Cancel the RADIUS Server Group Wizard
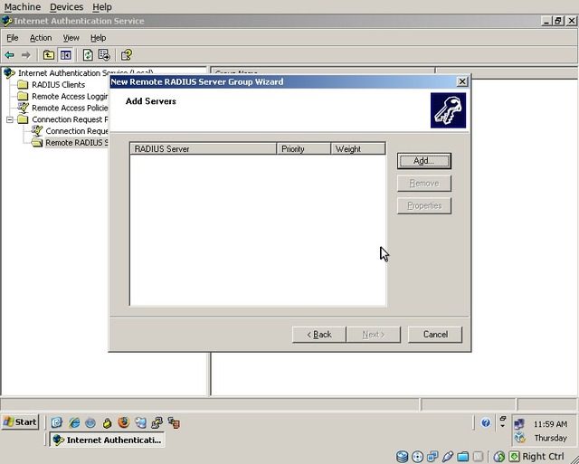 click(x=435, y=335)
